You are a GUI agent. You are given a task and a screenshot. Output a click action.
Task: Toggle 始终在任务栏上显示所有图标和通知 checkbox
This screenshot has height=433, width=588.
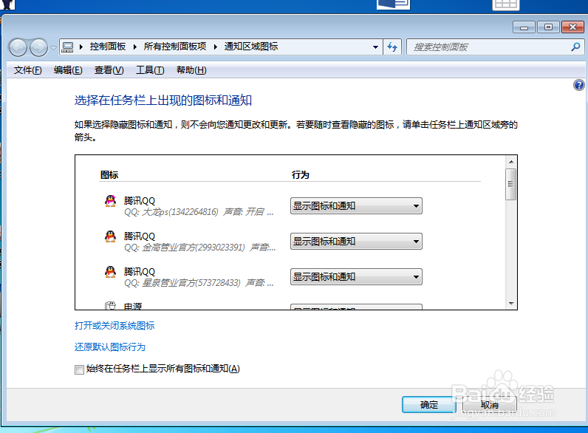[79, 369]
